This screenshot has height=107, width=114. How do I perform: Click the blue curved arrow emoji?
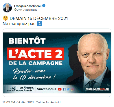(x=40, y=24)
